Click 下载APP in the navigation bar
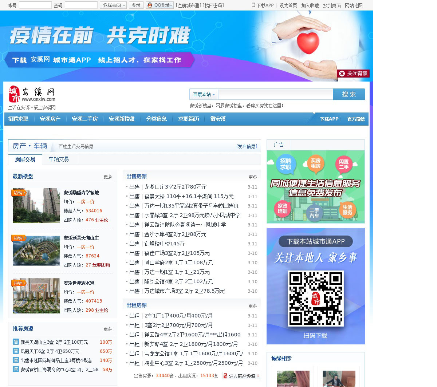437x387 pixels. point(329,119)
